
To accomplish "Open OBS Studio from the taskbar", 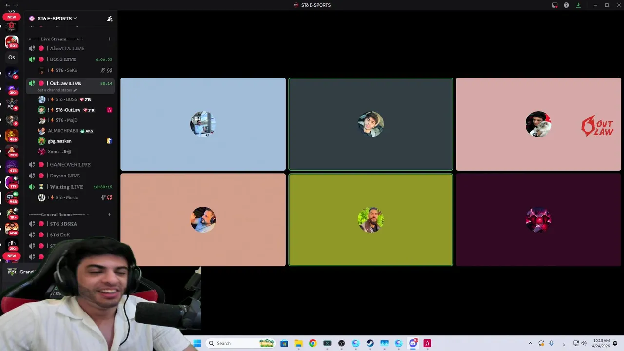I will 341,343.
